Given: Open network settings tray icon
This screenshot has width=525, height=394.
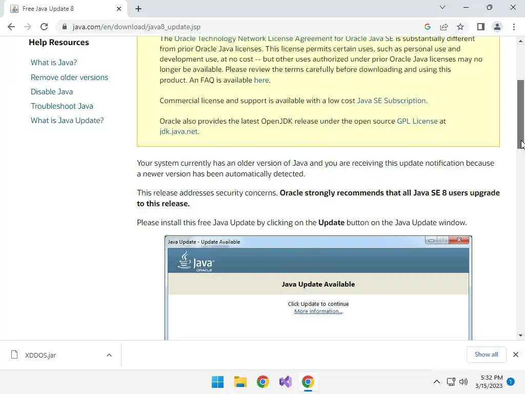Looking at the screenshot, I should pos(451,382).
